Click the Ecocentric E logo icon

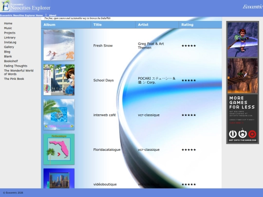click(x=5, y=6)
